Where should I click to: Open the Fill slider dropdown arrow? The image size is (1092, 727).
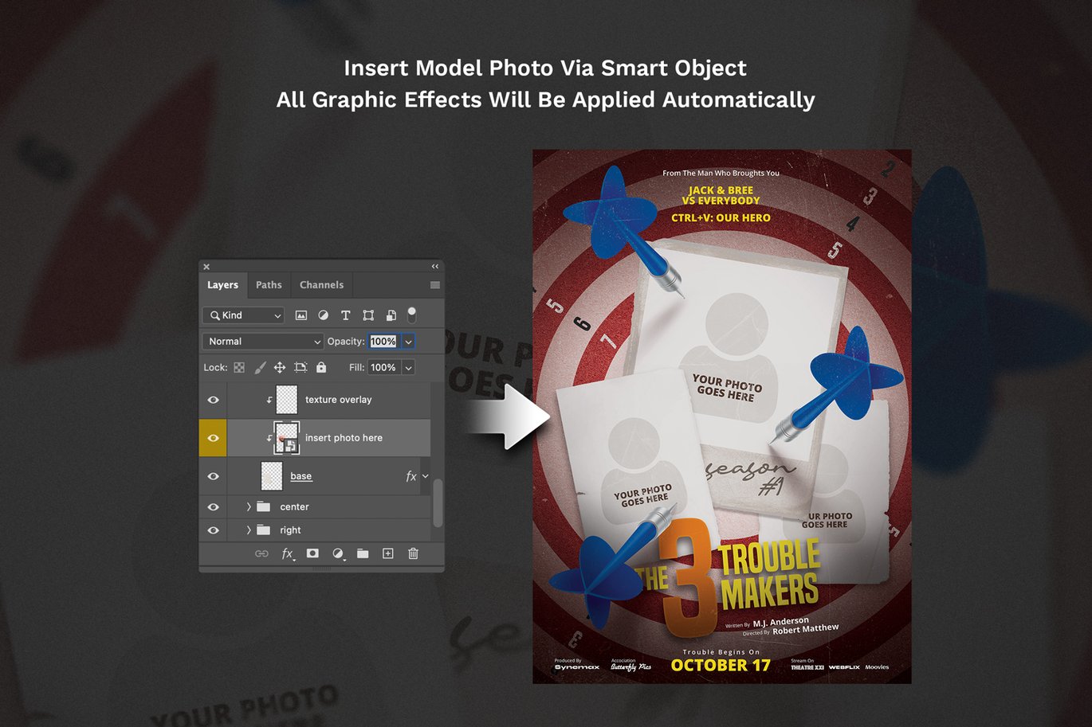pos(408,368)
